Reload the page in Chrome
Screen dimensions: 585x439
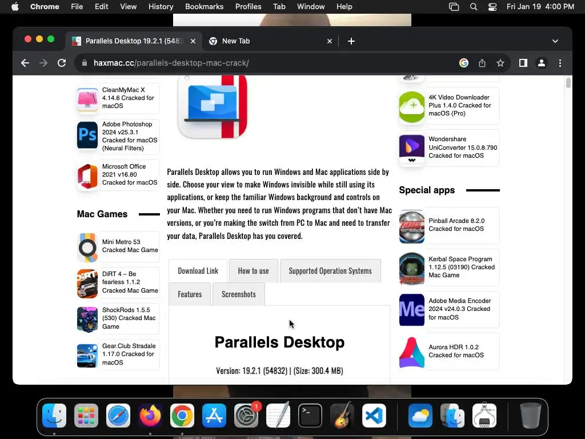pyautogui.click(x=62, y=63)
